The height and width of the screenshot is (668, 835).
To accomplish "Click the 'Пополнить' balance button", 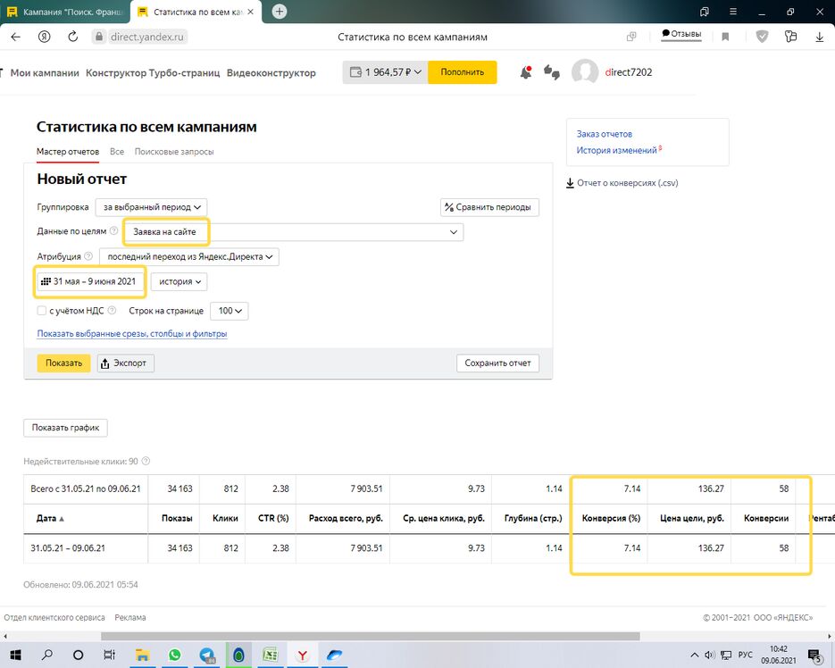I will coord(462,72).
